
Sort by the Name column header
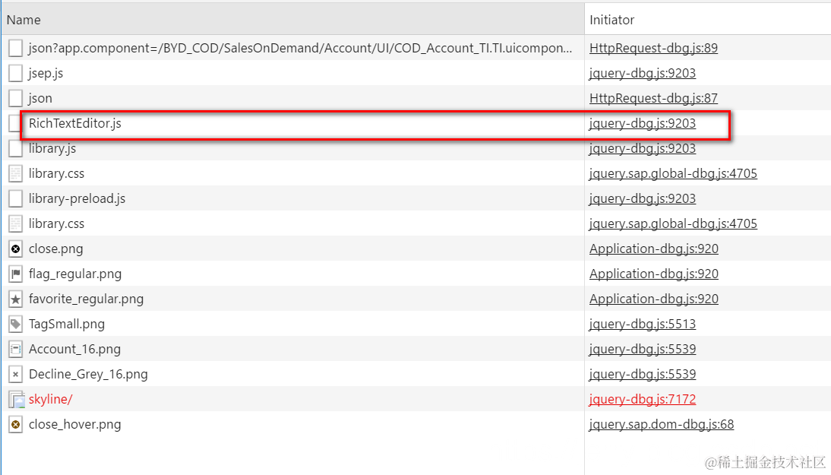[292, 20]
